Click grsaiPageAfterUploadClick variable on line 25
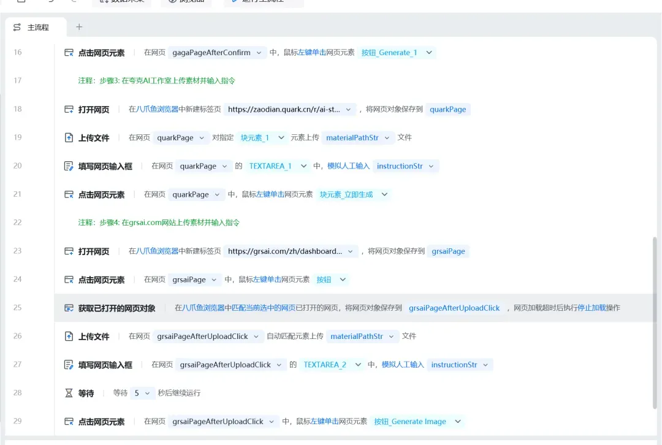Viewport: 662px width, 445px height. [454, 308]
